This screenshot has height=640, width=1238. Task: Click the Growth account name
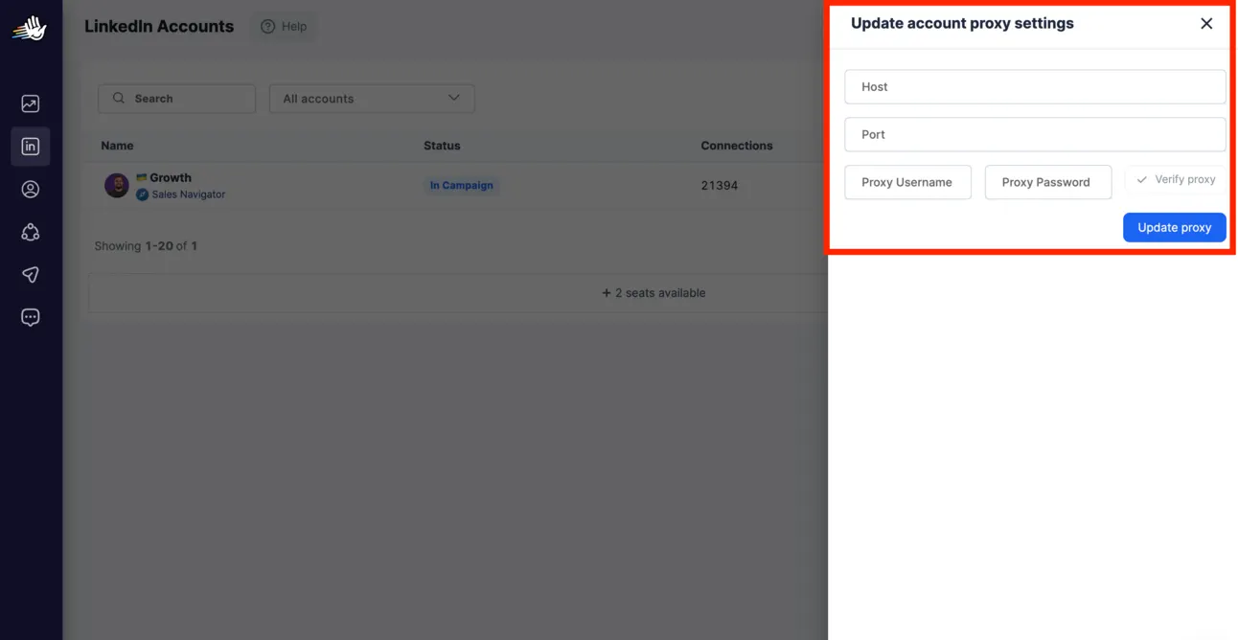[171, 177]
